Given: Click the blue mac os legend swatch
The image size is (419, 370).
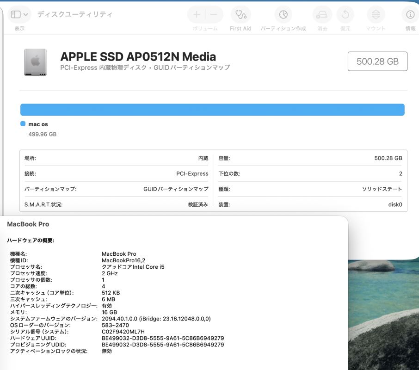Looking at the screenshot, I should 23,124.
